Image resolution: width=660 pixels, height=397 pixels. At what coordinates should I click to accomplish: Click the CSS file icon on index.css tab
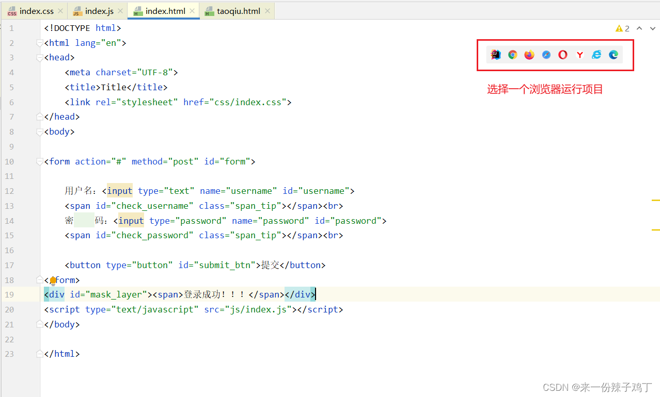12,11
